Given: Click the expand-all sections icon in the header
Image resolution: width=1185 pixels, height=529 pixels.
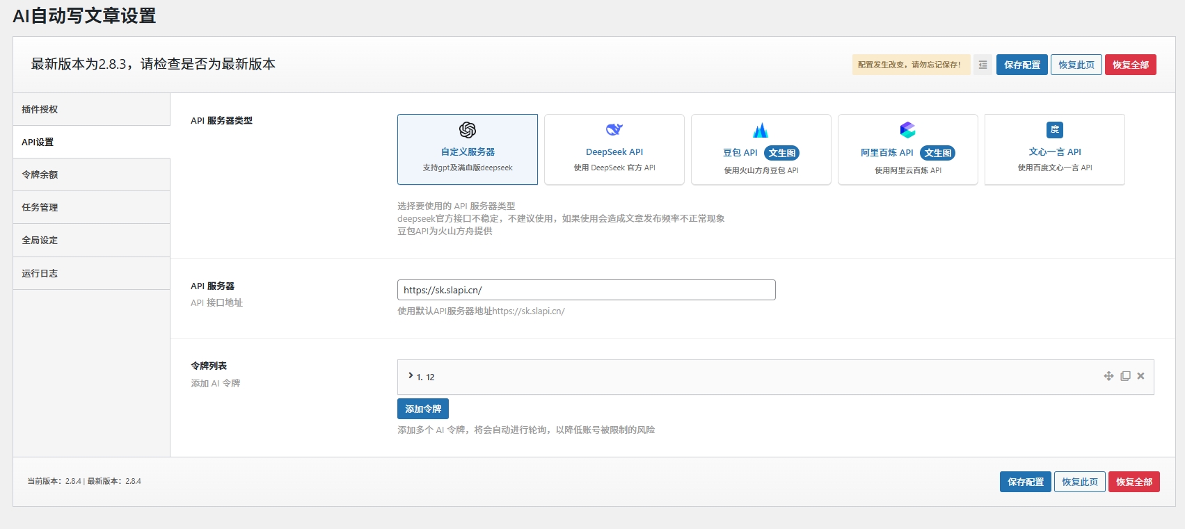Looking at the screenshot, I should point(983,65).
